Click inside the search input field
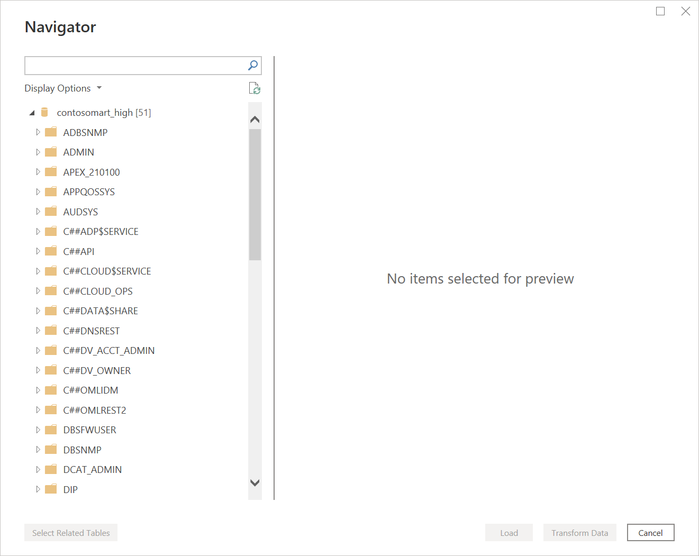The width and height of the screenshot is (699, 556). (x=132, y=65)
